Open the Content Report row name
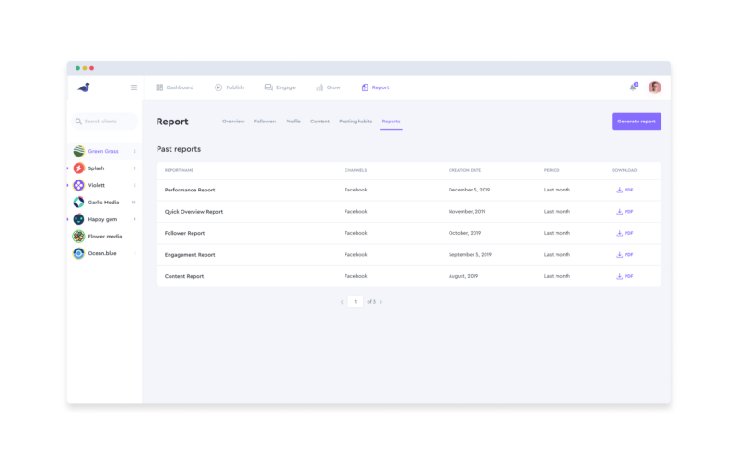 tap(183, 276)
